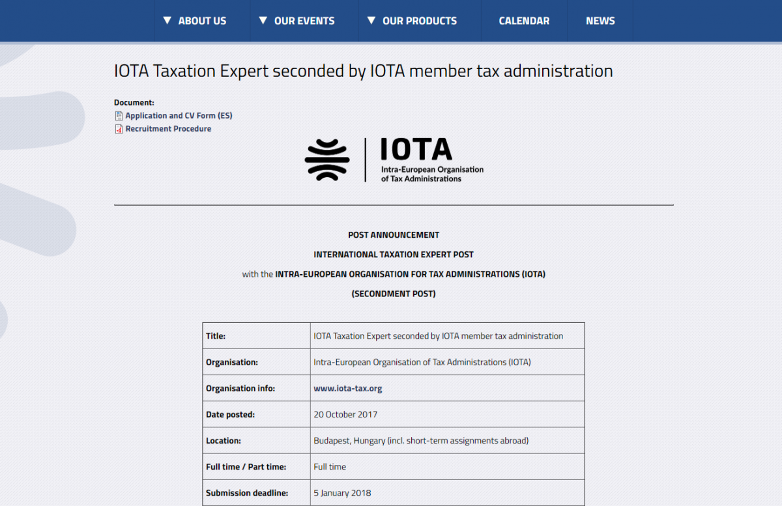The image size is (782, 506).
Task: Expand the Our Products dropdown triangle
Action: [371, 20]
